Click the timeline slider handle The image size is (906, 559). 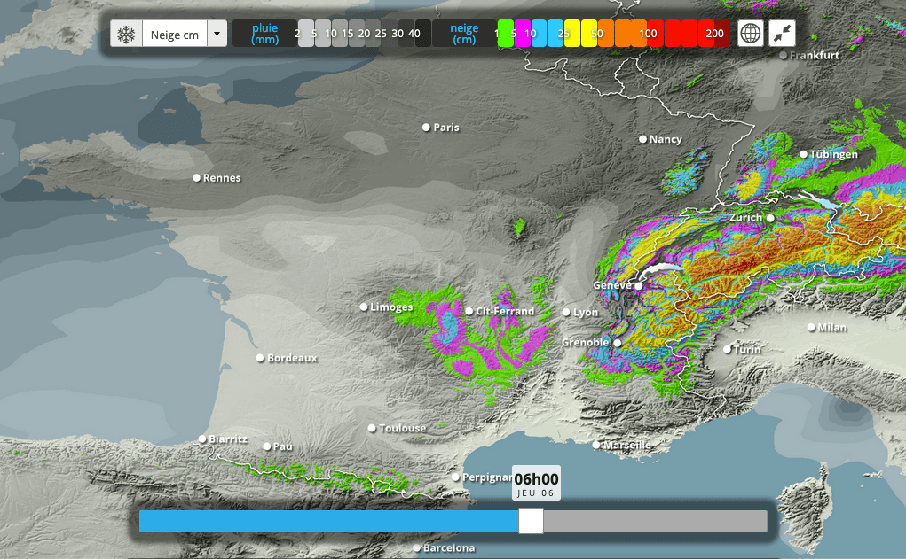point(531,522)
